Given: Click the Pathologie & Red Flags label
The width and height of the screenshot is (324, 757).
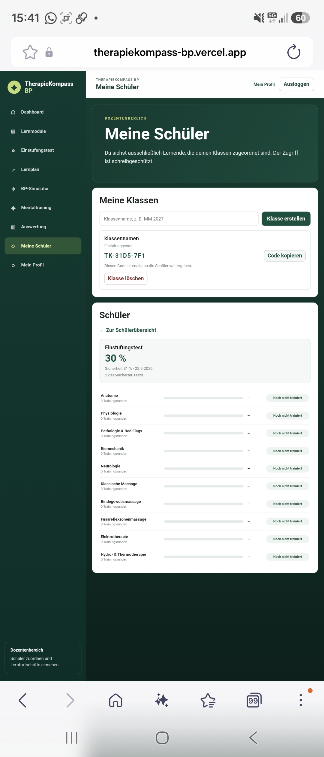Looking at the screenshot, I should [121, 431].
